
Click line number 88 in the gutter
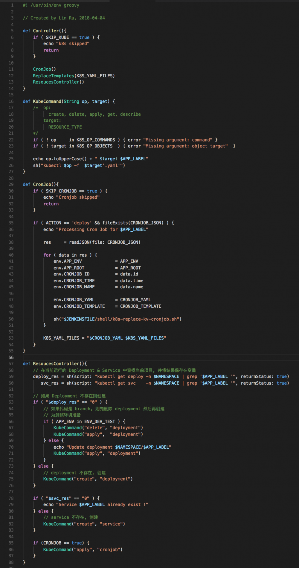point(11,562)
